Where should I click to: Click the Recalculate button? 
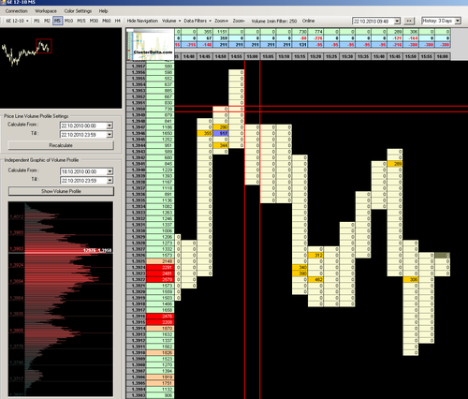(61, 145)
